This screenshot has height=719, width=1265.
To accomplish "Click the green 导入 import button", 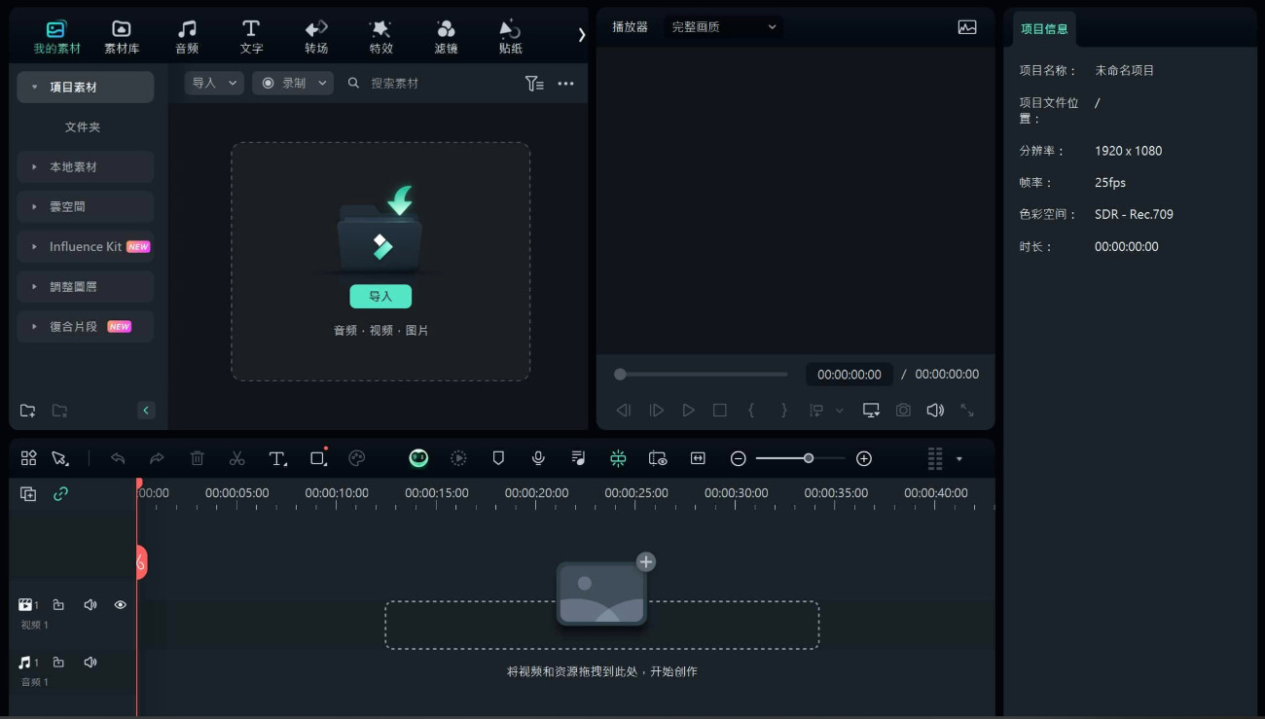I will coord(380,297).
